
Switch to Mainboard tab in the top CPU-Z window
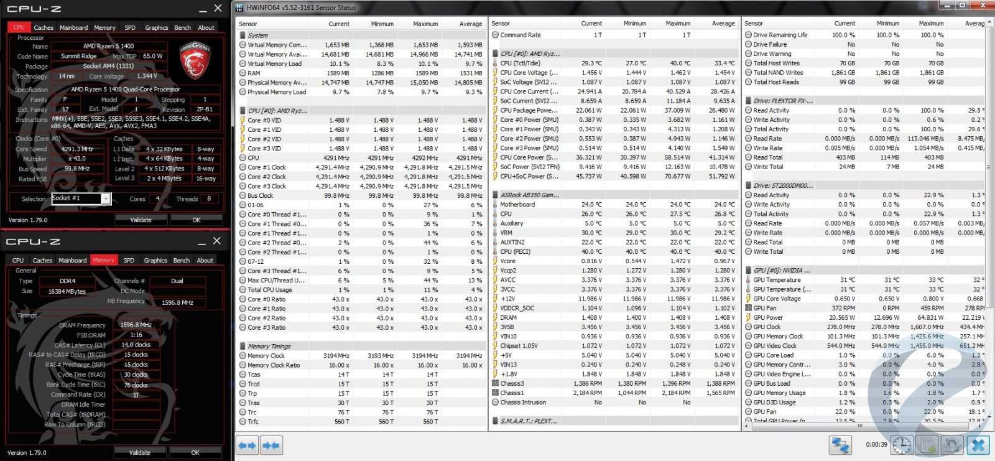point(73,27)
